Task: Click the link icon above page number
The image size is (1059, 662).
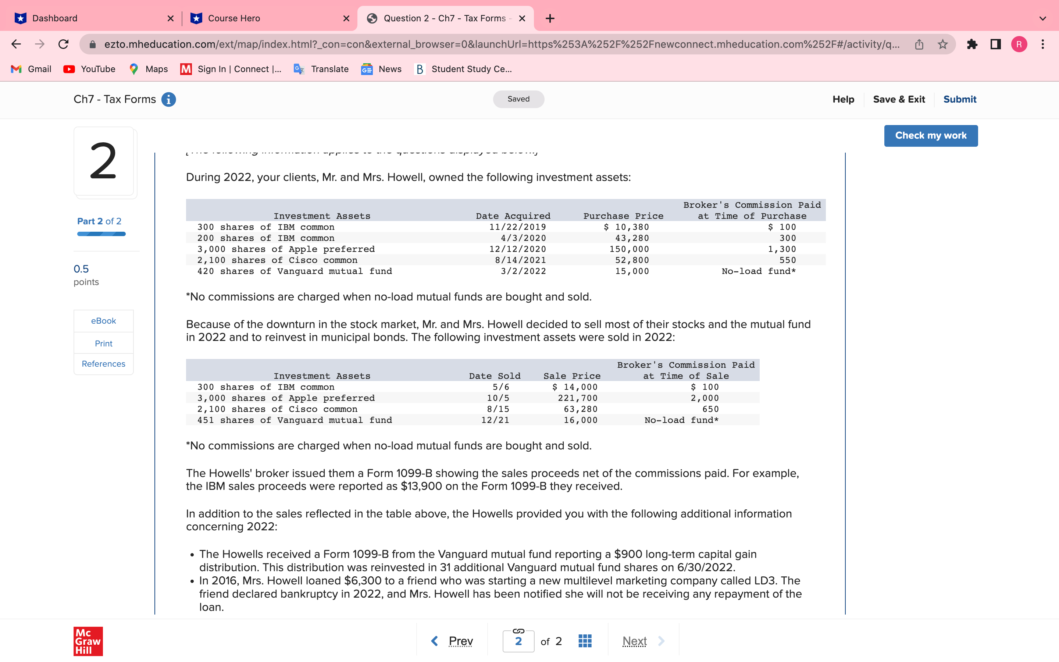Action: [x=518, y=631]
